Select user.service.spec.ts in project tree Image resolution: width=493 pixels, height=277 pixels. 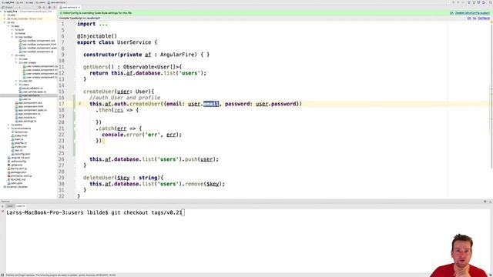tap(32, 92)
